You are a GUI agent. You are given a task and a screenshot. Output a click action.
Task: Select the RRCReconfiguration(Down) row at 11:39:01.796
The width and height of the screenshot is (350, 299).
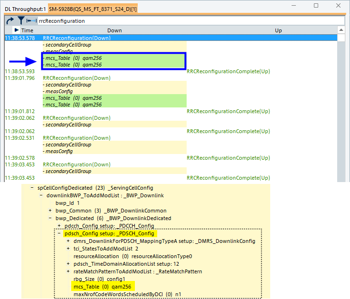(171, 78)
